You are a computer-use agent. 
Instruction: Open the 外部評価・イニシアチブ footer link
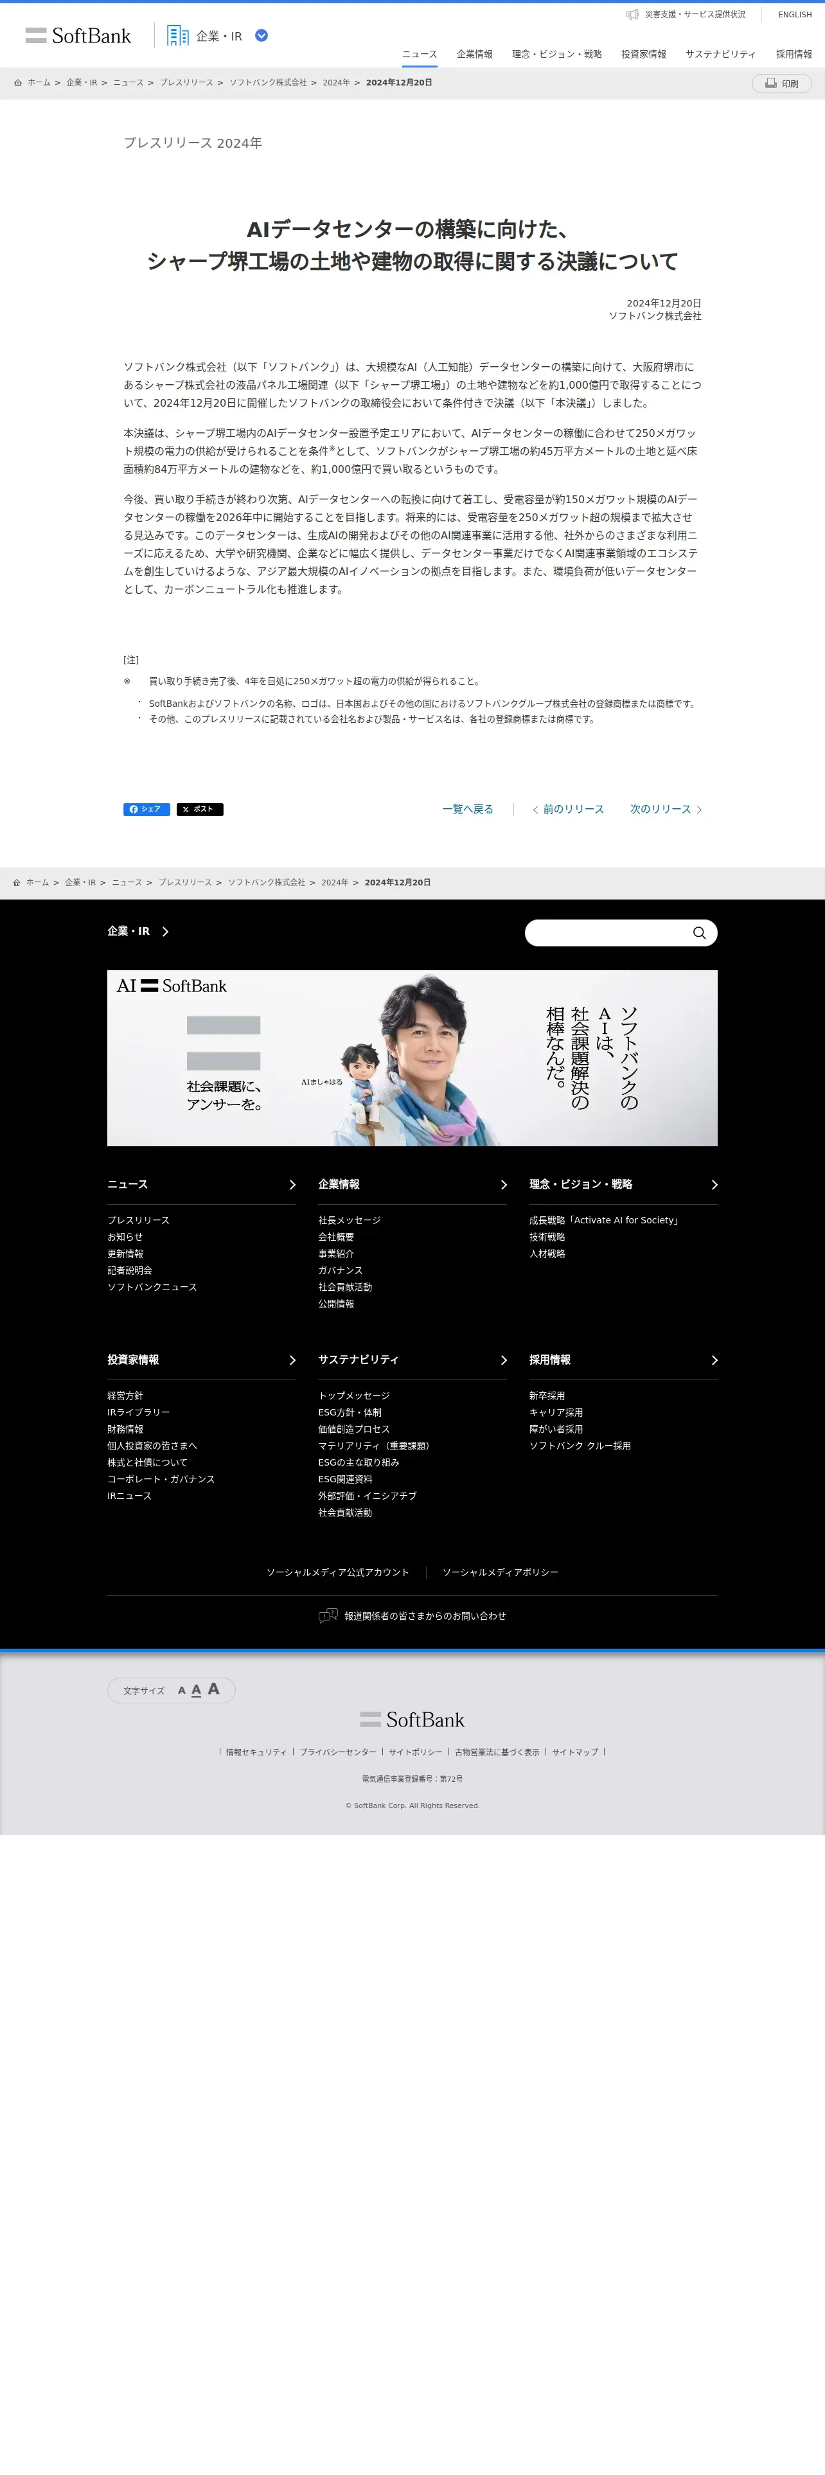(x=368, y=1496)
